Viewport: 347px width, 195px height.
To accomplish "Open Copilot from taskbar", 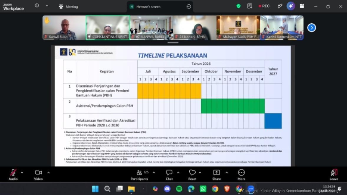I will (155, 189).
